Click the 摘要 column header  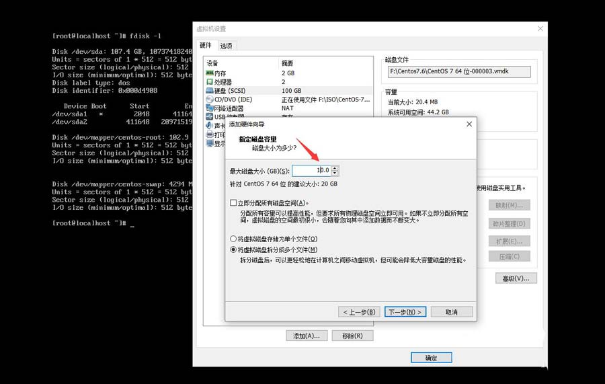point(287,63)
